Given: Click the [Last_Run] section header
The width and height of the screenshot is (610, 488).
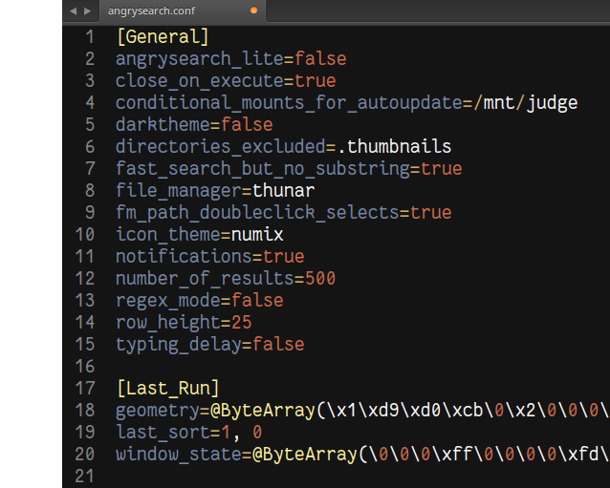Looking at the screenshot, I should click(168, 388).
